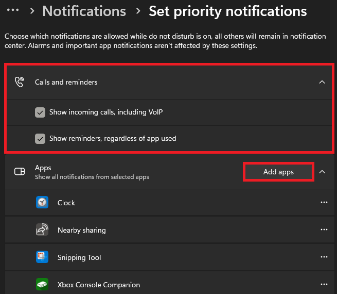Go back to Notifications breadcrumb
The width and height of the screenshot is (337, 294).
(84, 11)
